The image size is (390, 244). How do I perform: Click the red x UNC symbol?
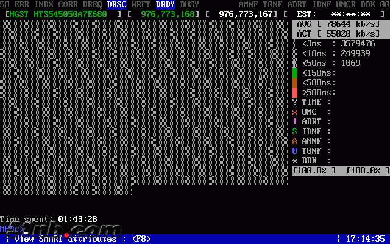(295, 112)
